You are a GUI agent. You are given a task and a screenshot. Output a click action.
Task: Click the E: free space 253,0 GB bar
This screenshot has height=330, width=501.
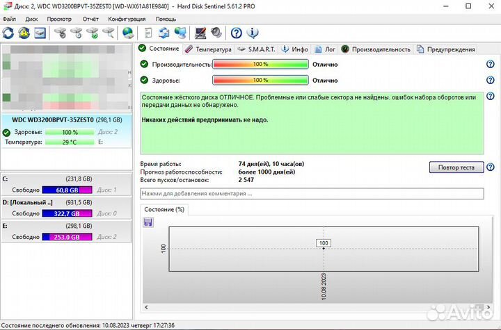[x=67, y=237]
